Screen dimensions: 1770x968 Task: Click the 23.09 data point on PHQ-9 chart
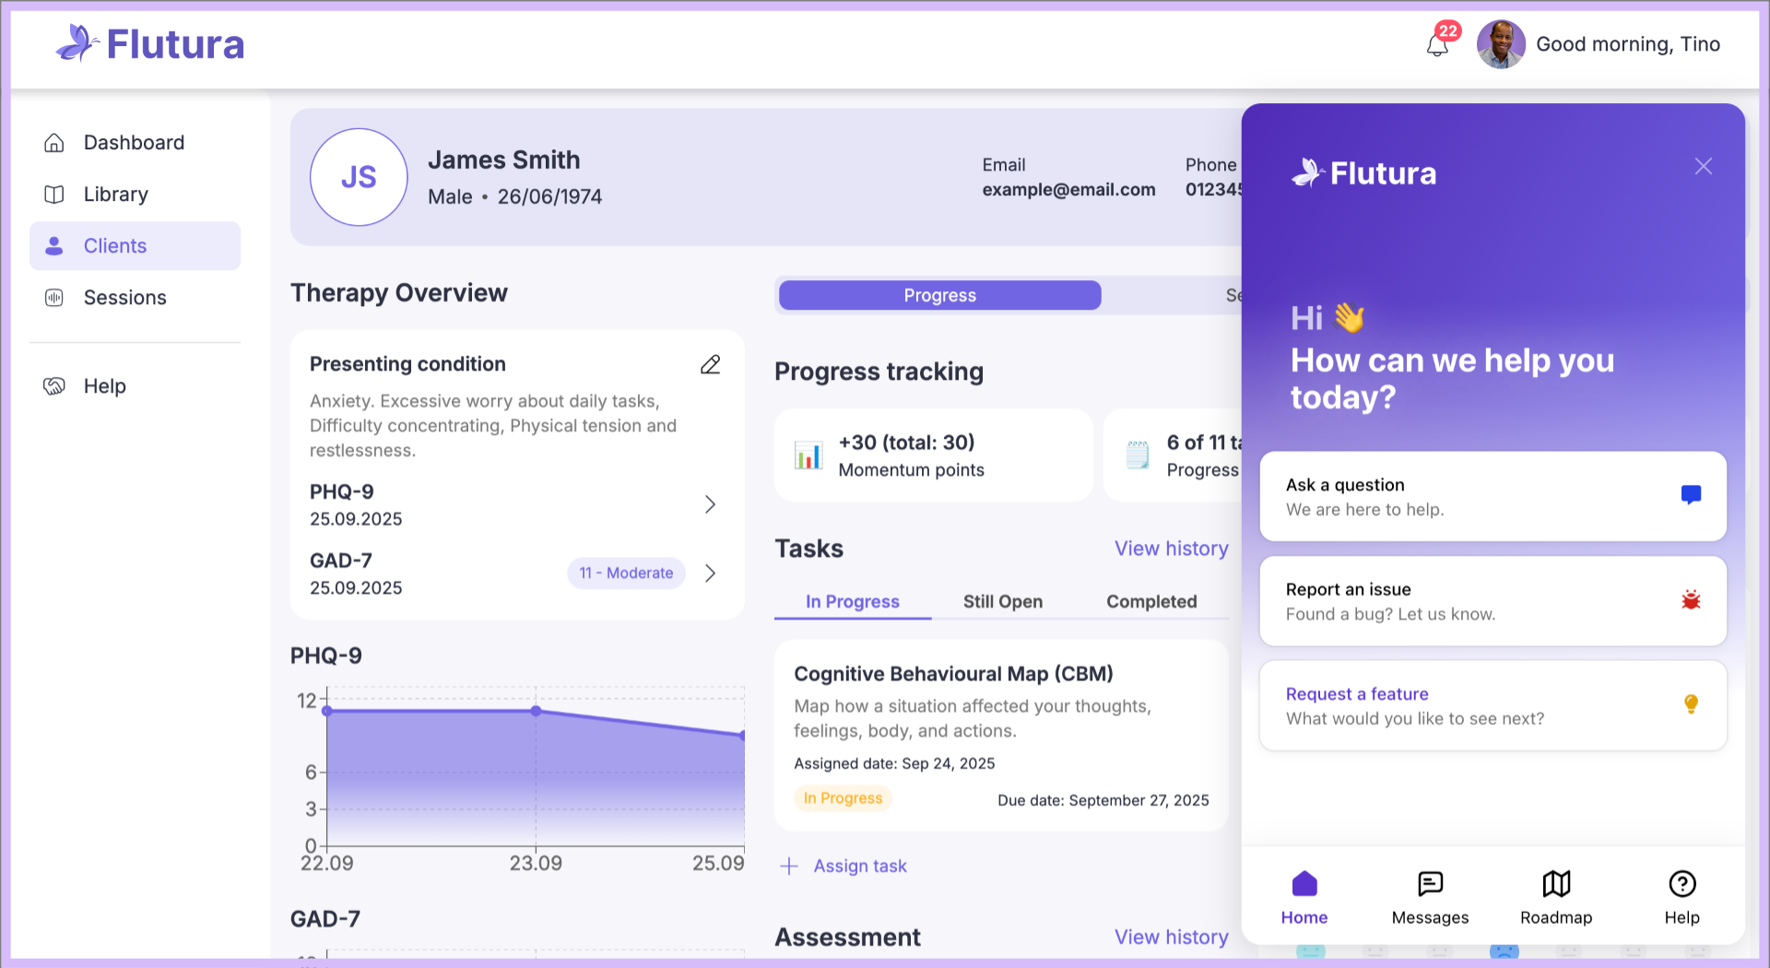pyautogui.click(x=536, y=711)
